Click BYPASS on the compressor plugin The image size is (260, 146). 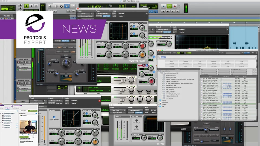pyautogui.click(x=121, y=14)
